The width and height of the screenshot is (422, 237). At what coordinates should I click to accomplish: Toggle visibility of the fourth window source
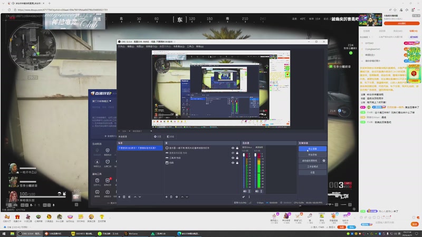pos(233,163)
